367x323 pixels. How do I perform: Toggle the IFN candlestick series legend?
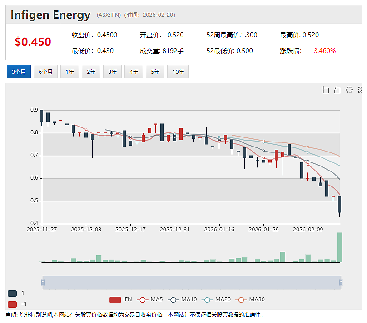[121, 299]
